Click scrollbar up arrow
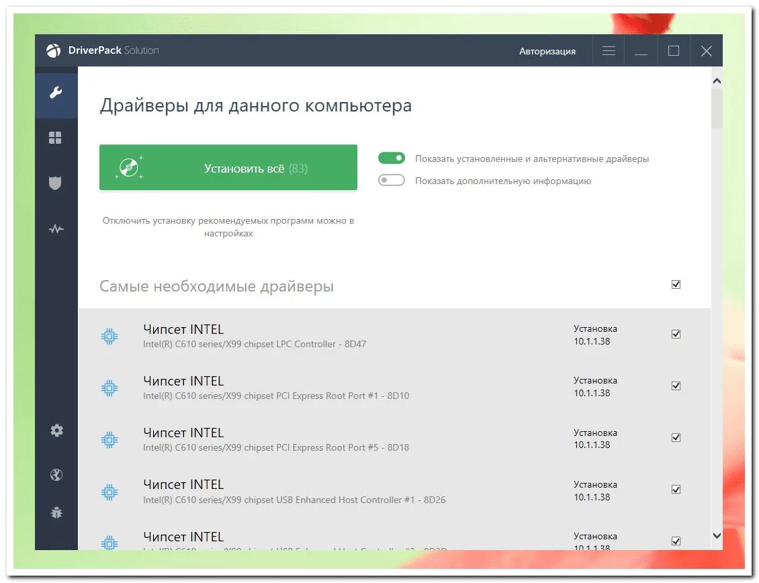 (x=717, y=81)
